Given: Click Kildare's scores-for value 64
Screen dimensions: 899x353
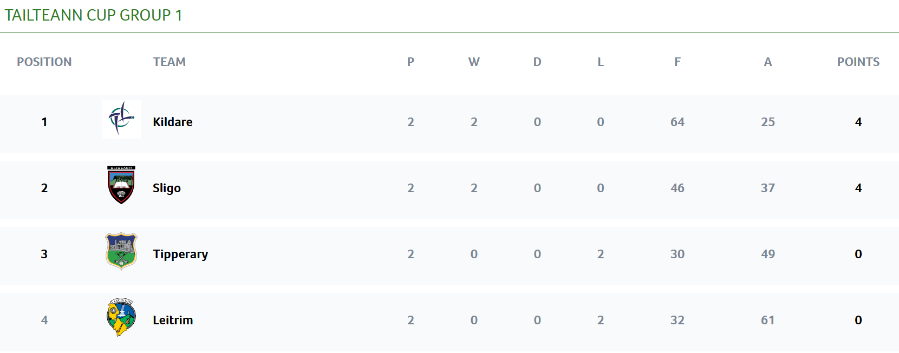Looking at the screenshot, I should [x=677, y=122].
